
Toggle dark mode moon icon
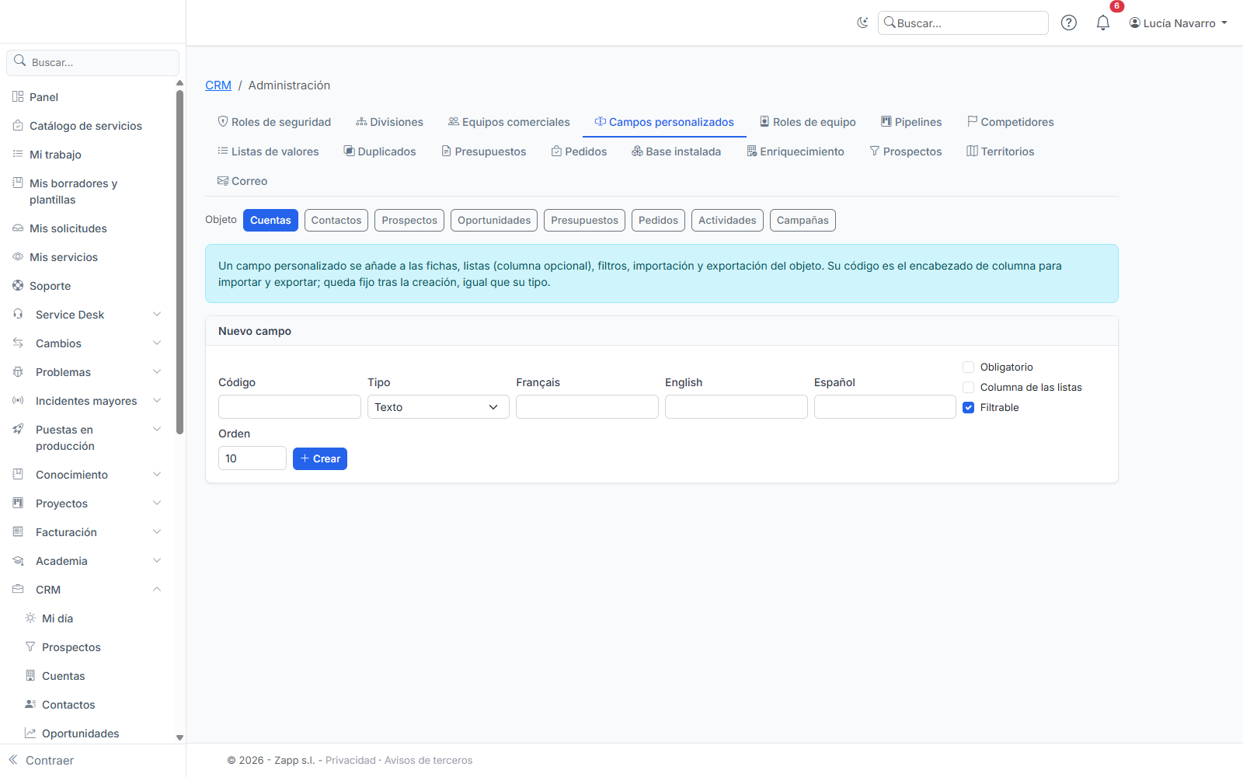click(x=862, y=23)
